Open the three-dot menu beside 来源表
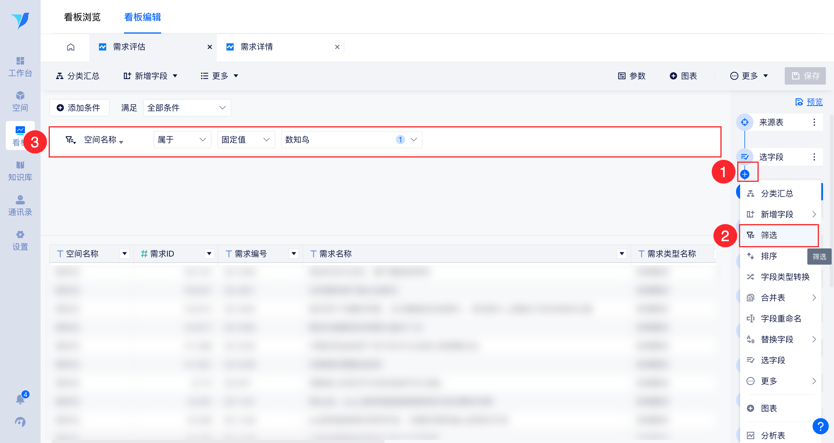This screenshot has height=443, width=834. click(814, 122)
